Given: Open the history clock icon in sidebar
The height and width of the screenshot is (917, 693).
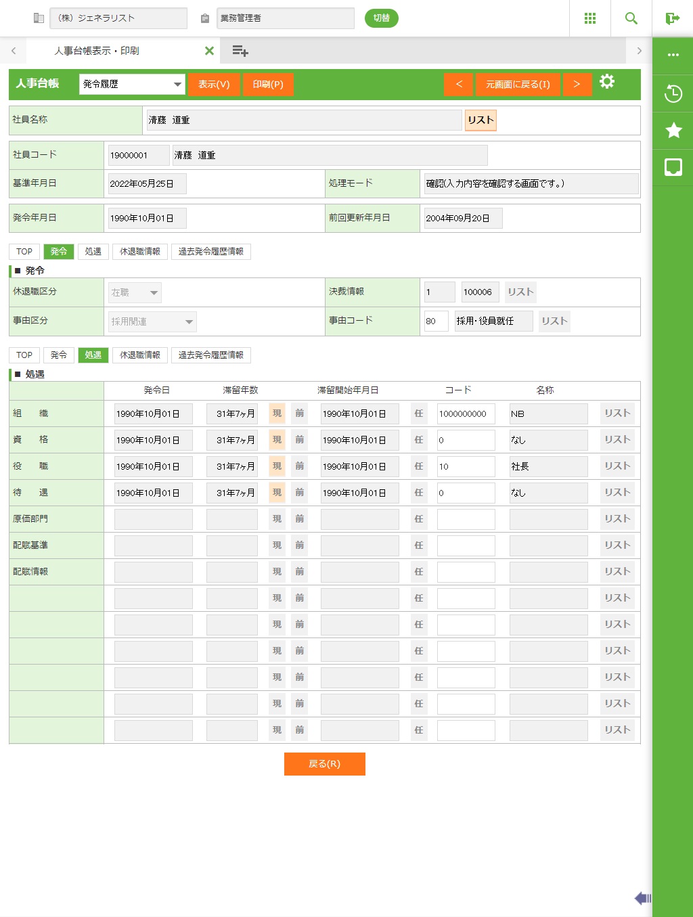Looking at the screenshot, I should (673, 93).
